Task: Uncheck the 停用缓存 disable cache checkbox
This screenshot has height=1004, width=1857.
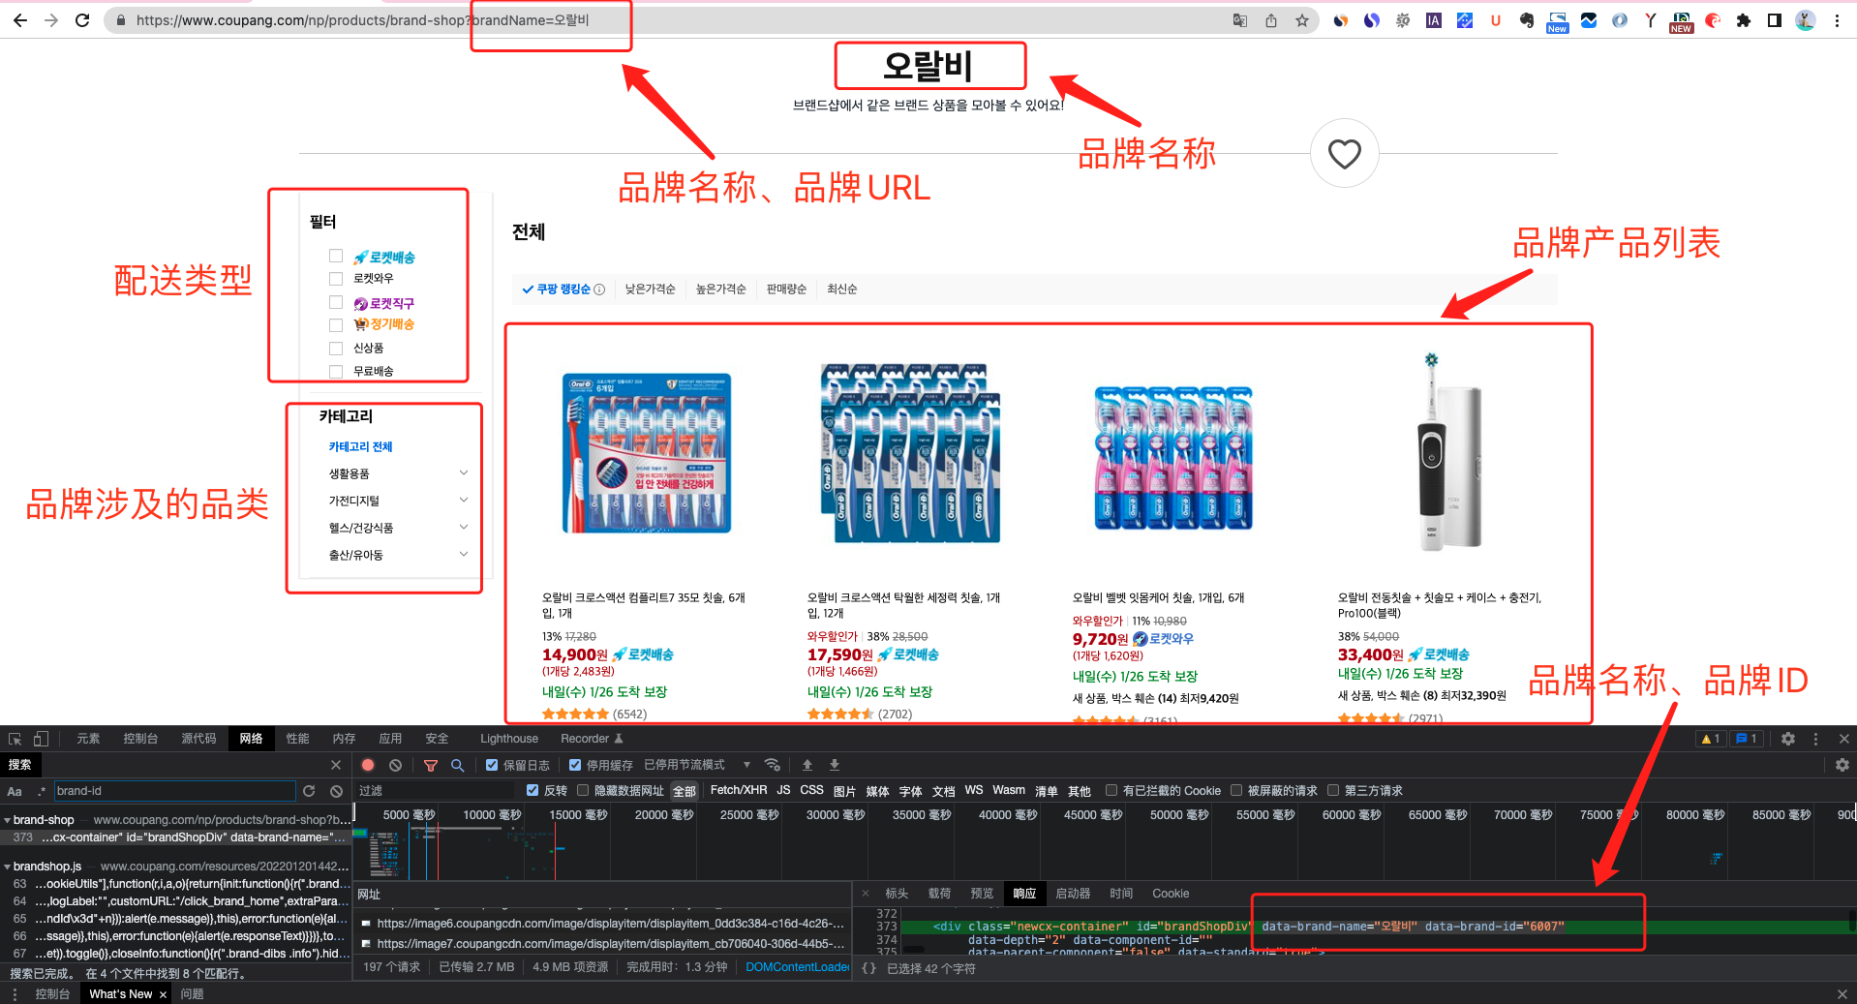Action: 575,765
